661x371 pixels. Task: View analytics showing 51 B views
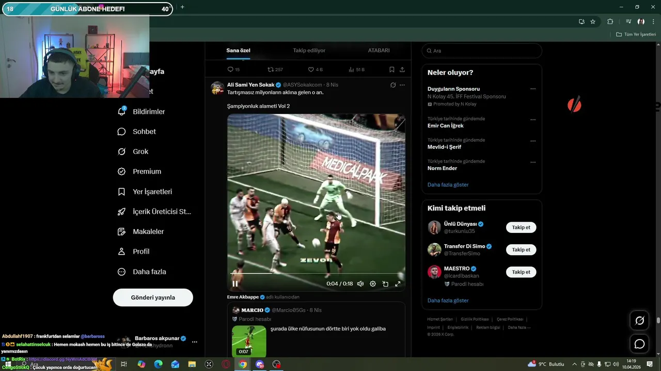tap(356, 70)
